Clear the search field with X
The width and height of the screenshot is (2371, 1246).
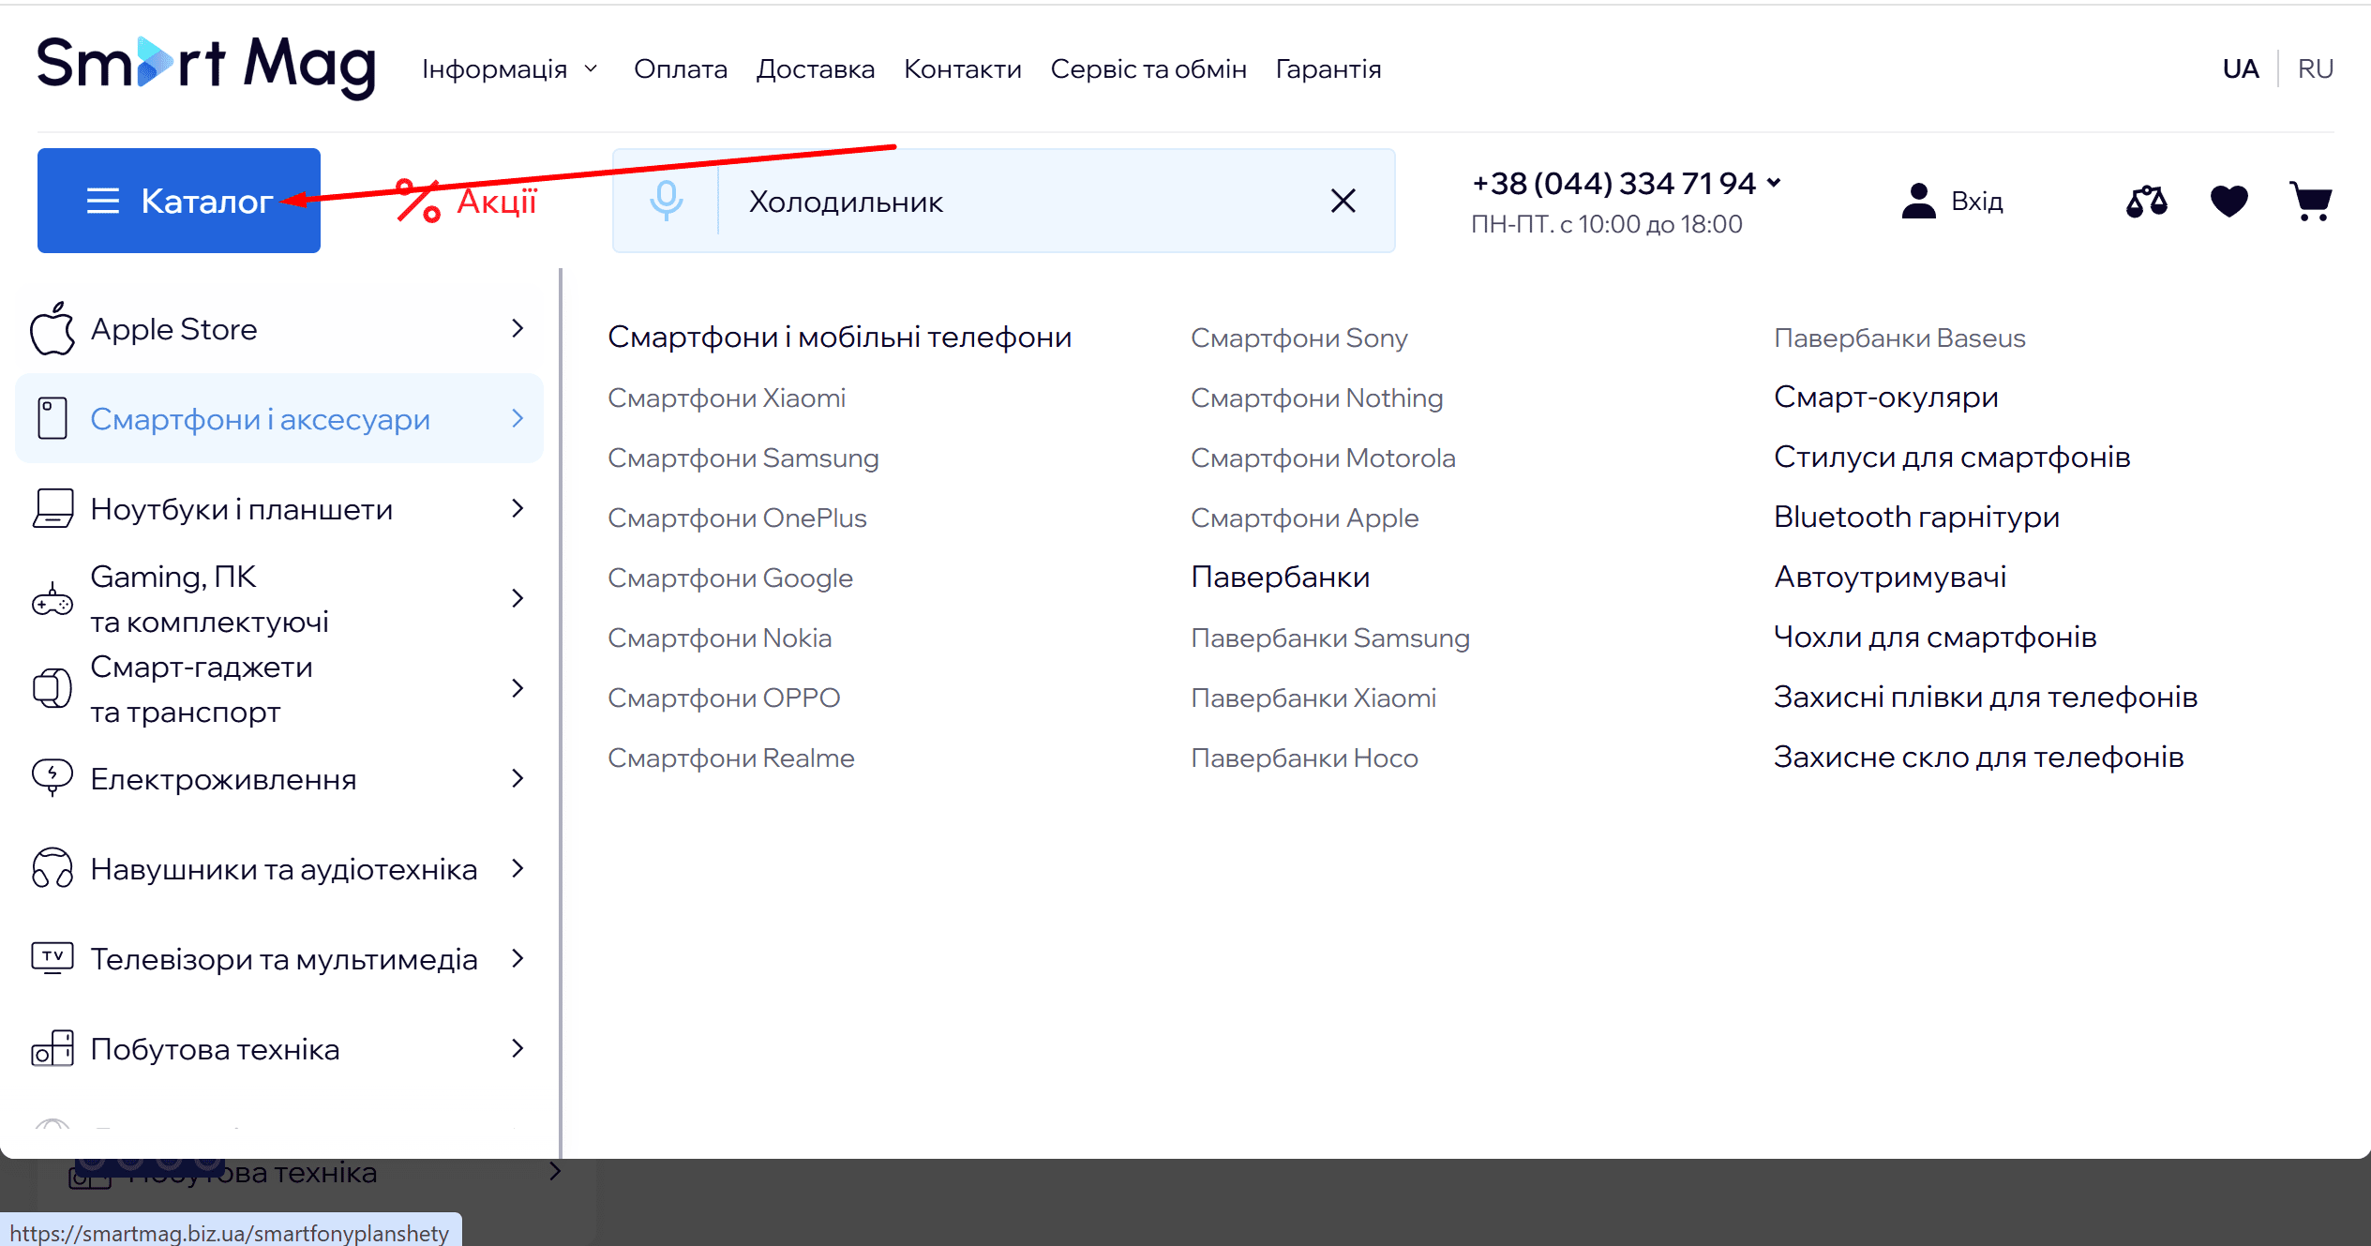1343,201
